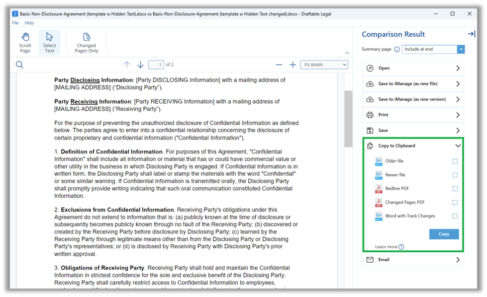Click the Redline PDF icon
The image size is (487, 297).
click(x=379, y=189)
